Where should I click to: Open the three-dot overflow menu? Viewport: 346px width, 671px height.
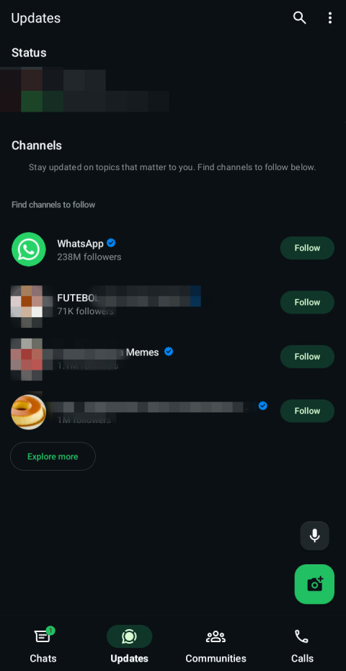[x=329, y=17]
